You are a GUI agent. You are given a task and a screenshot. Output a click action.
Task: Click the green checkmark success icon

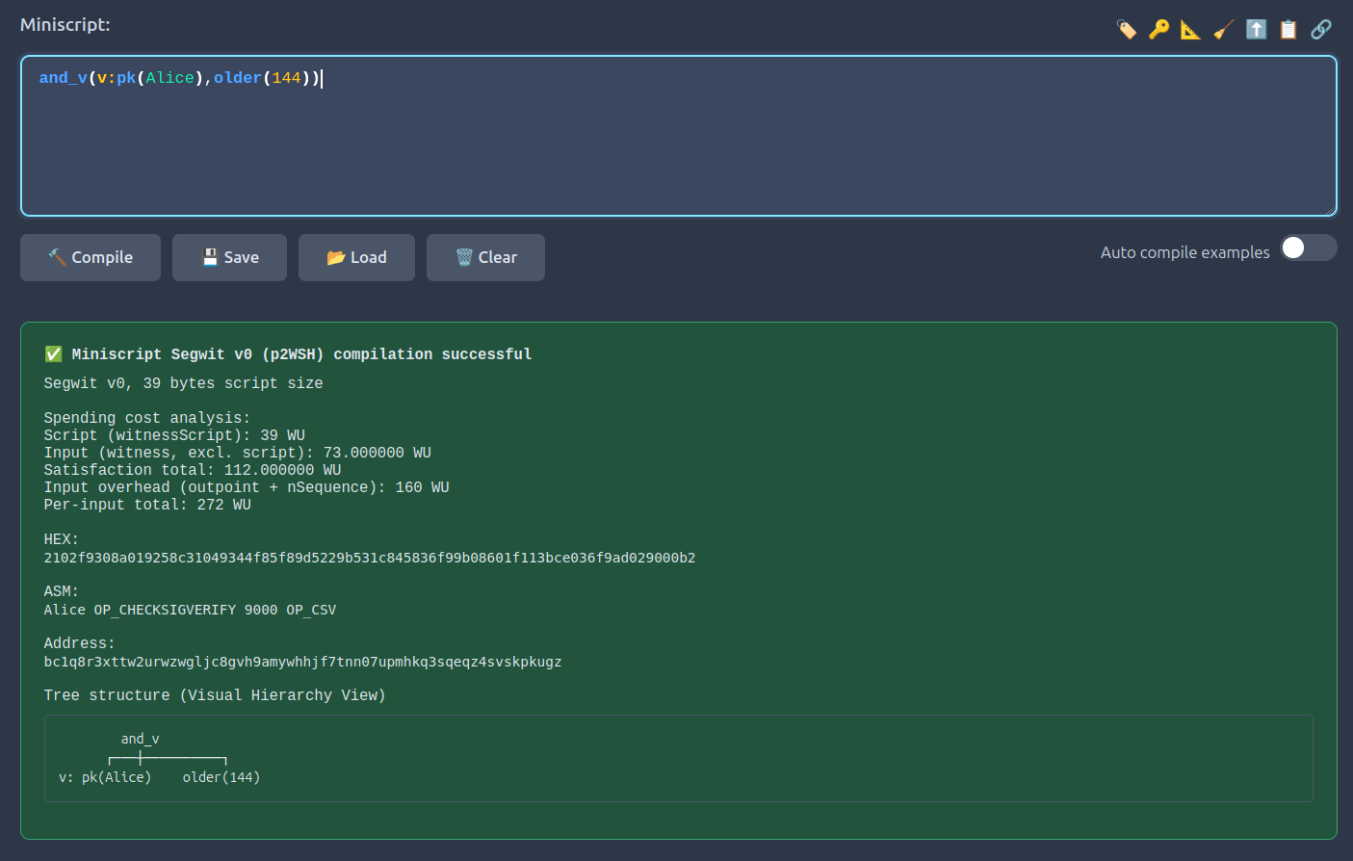tap(54, 354)
